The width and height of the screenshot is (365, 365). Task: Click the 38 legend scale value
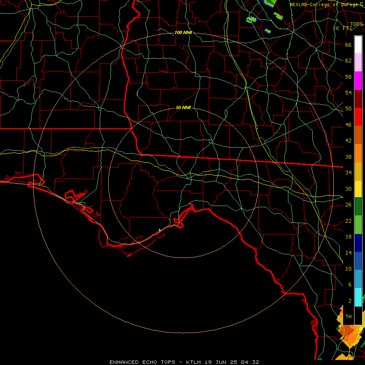coord(348,157)
